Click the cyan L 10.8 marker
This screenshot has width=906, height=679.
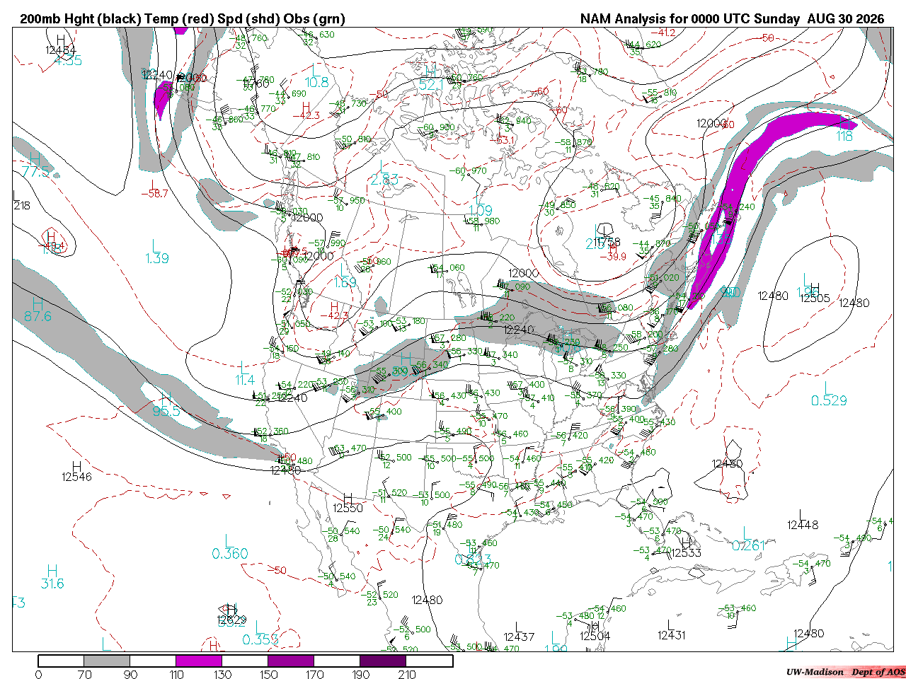tap(316, 76)
